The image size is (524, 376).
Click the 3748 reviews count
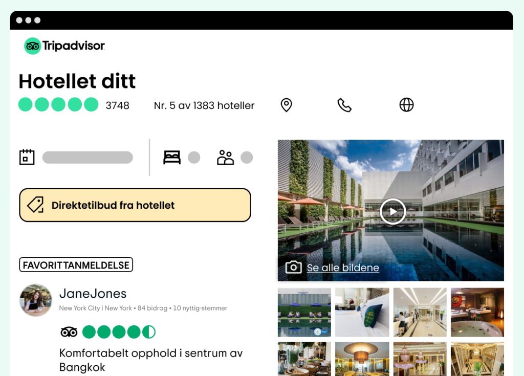117,105
